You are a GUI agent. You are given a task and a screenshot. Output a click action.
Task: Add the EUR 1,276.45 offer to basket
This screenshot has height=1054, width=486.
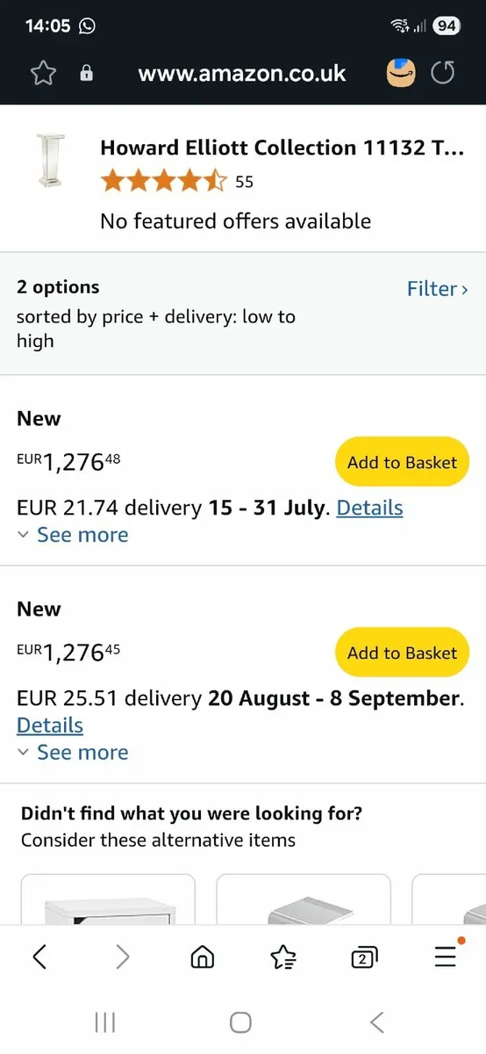point(402,653)
